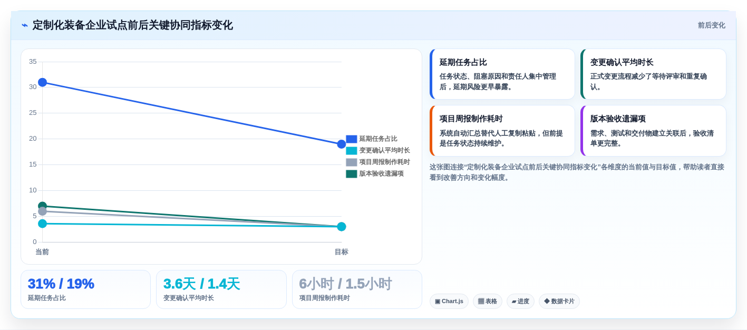The height and width of the screenshot is (330, 747).
Task: Click the Chart.js tag chip
Action: coord(449,302)
